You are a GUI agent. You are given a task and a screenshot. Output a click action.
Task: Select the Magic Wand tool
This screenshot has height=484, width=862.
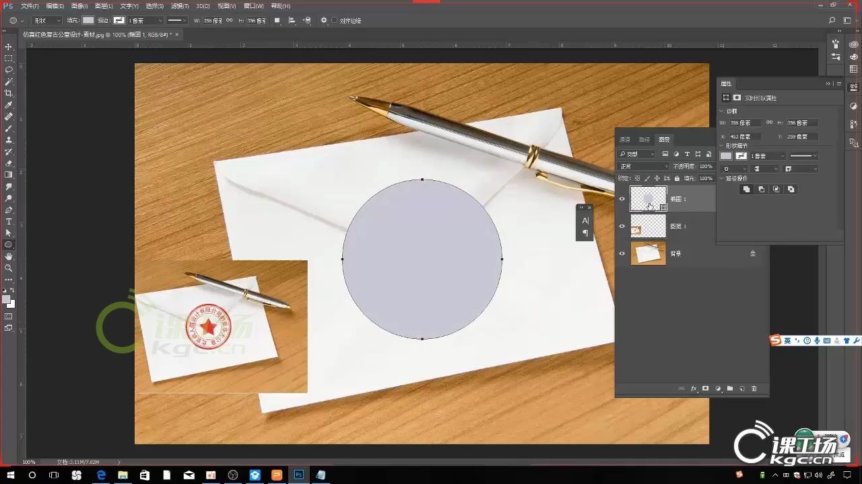pyautogui.click(x=9, y=81)
